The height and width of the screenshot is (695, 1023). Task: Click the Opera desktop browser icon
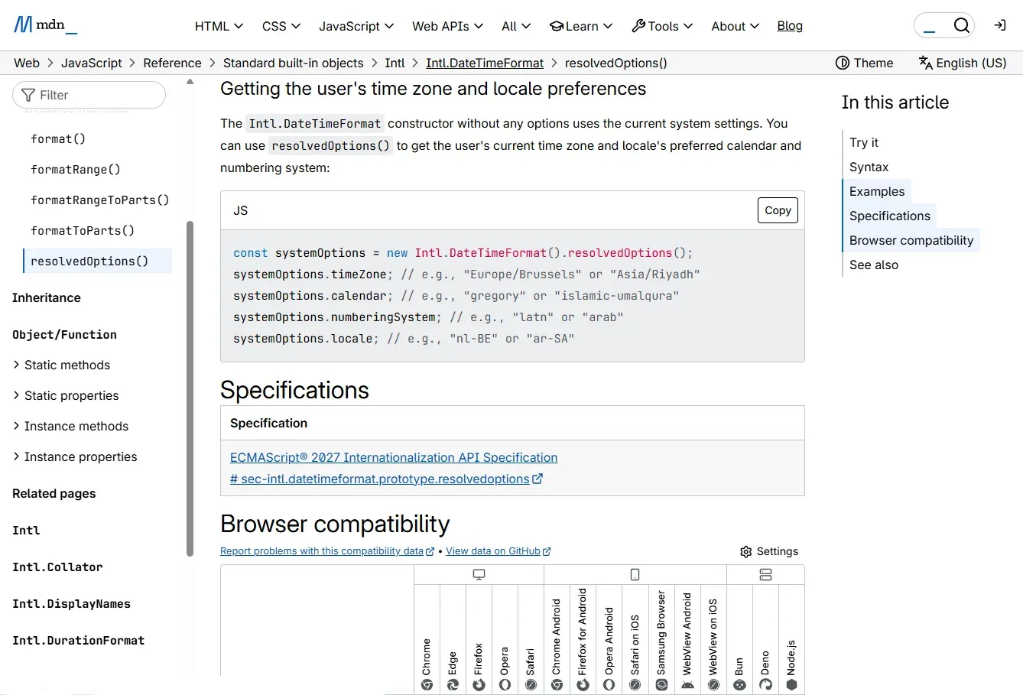(505, 685)
